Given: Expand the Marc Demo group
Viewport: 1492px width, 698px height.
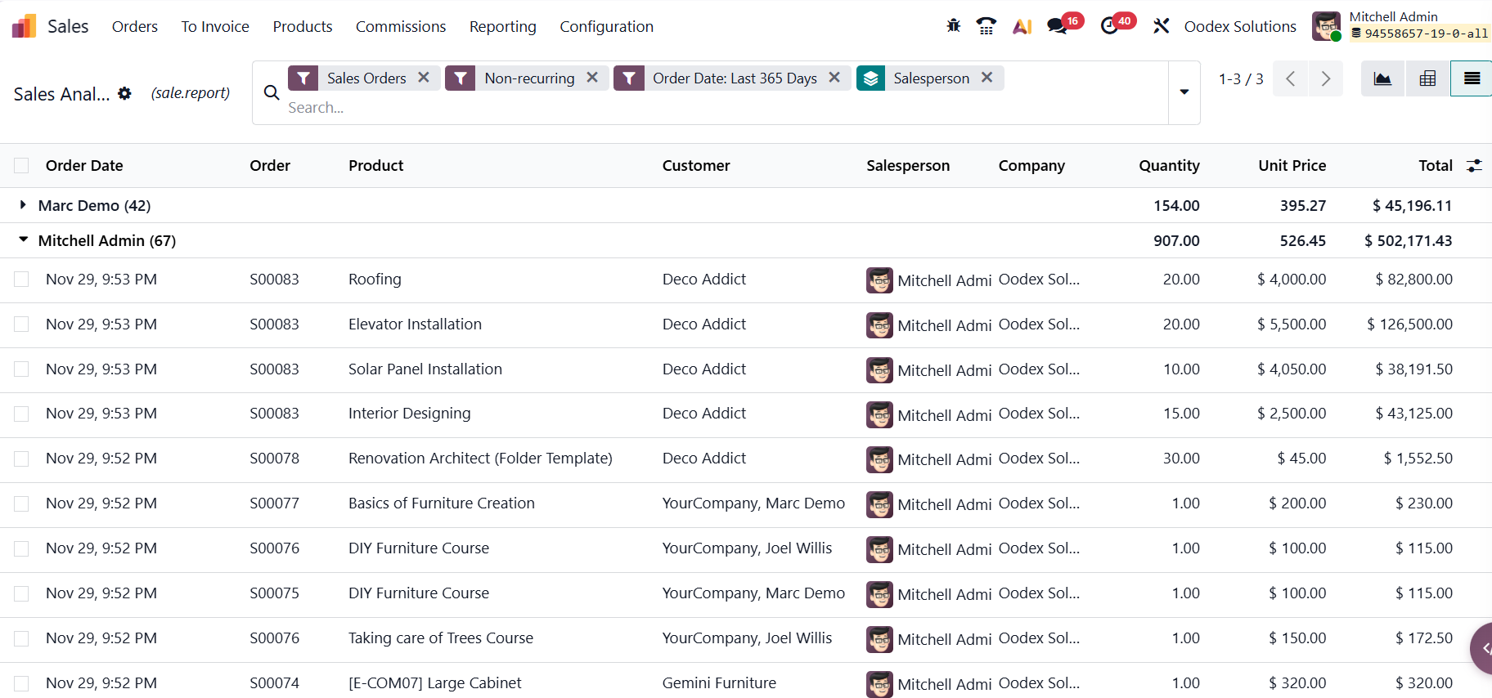Looking at the screenshot, I should coord(23,205).
